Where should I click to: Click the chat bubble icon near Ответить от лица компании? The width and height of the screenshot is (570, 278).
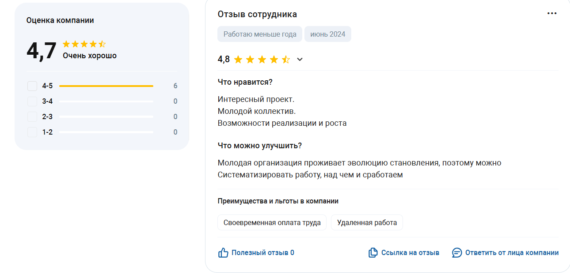pyautogui.click(x=456, y=252)
